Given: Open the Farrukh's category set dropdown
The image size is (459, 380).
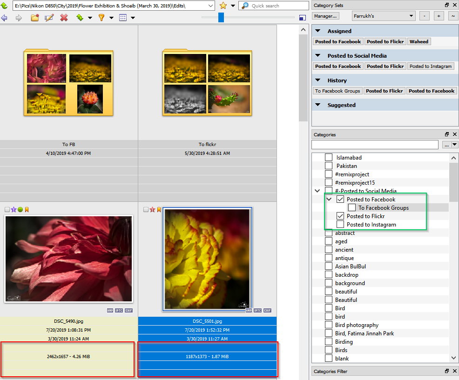Looking at the screenshot, I should (x=383, y=16).
